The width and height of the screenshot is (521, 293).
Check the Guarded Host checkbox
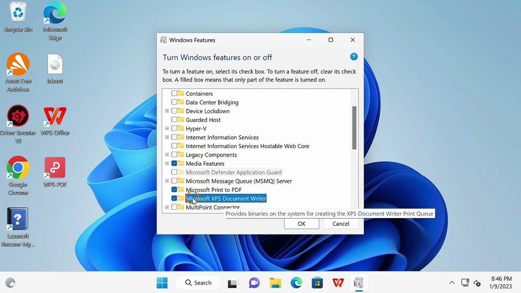coord(174,120)
